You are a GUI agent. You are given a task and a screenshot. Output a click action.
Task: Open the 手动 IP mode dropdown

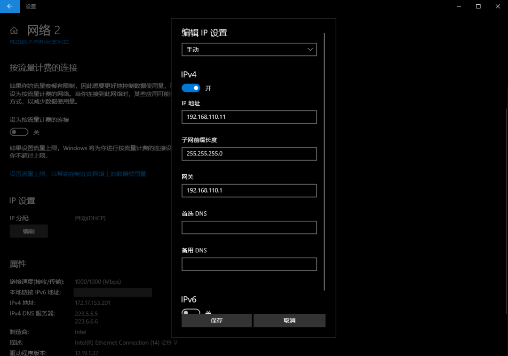(x=249, y=49)
